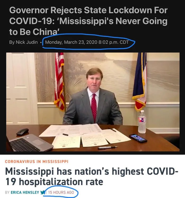Click the smartphone lying on the desk
This screenshot has height=198, width=185.
click(x=138, y=139)
